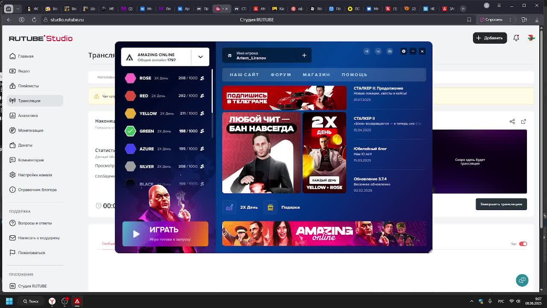This screenshot has width=547, height=308.
Task: Open the launcher settings gear icon
Action: pos(403,51)
